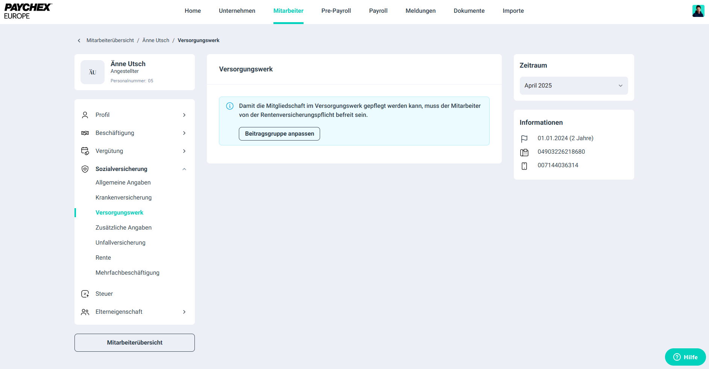The height and width of the screenshot is (369, 709).
Task: Open the Dokumente menu item
Action: click(x=469, y=11)
